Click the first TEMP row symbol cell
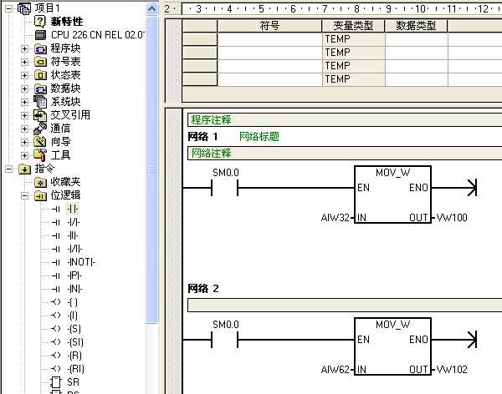 pos(269,39)
